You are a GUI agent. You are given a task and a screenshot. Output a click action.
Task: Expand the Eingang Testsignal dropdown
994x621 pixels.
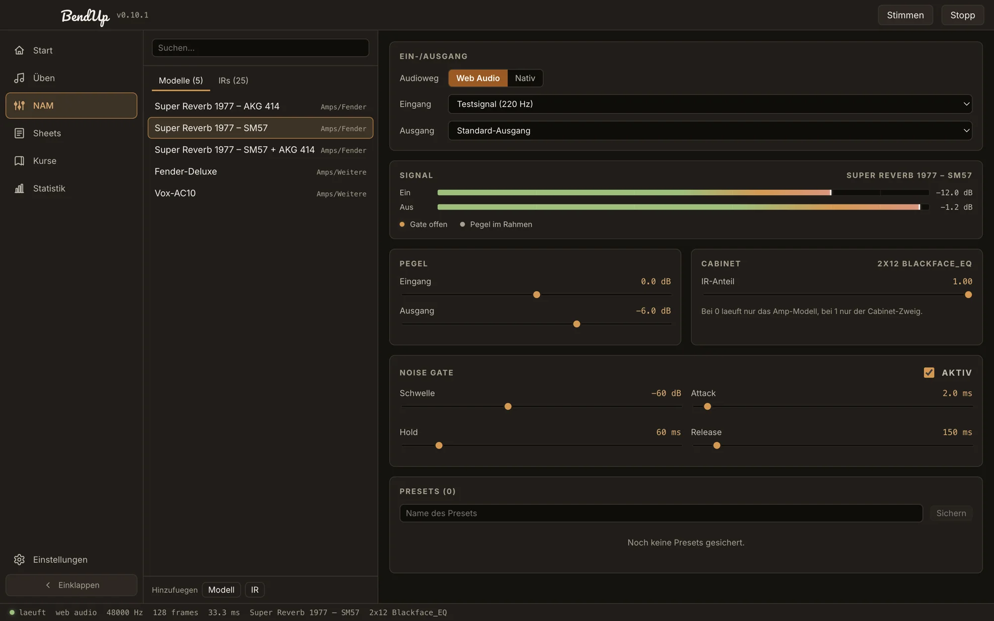click(x=710, y=104)
